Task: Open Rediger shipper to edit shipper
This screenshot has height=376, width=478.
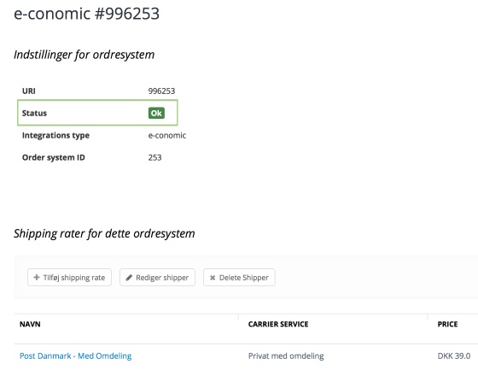Action: 157,277
